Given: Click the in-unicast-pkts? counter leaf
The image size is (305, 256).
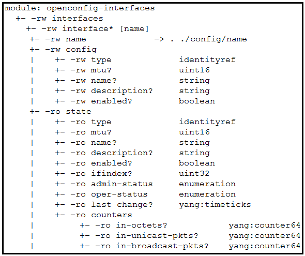Looking at the screenshot, I should 139,236.
